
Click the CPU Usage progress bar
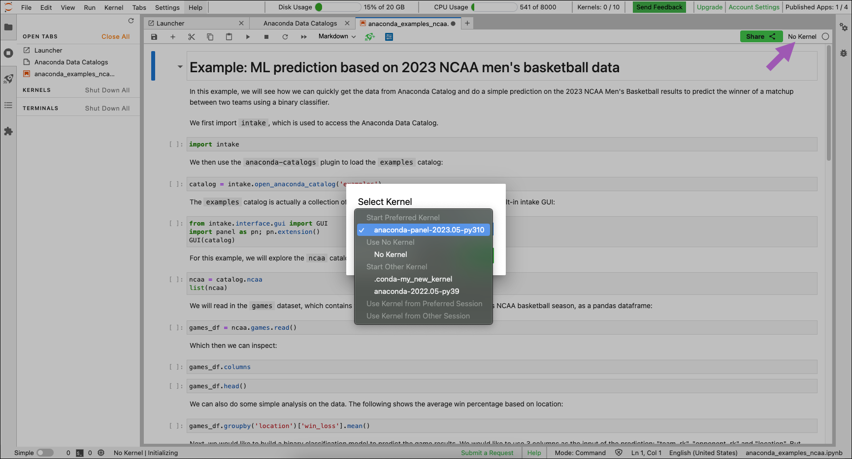pos(494,7)
